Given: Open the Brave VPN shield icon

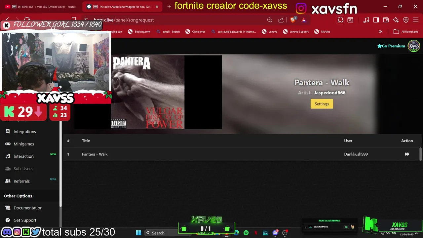Looking at the screenshot, I should (x=406, y=20).
